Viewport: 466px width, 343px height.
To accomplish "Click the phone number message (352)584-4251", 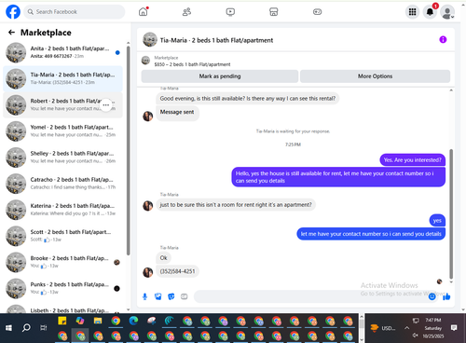I will (177, 271).
